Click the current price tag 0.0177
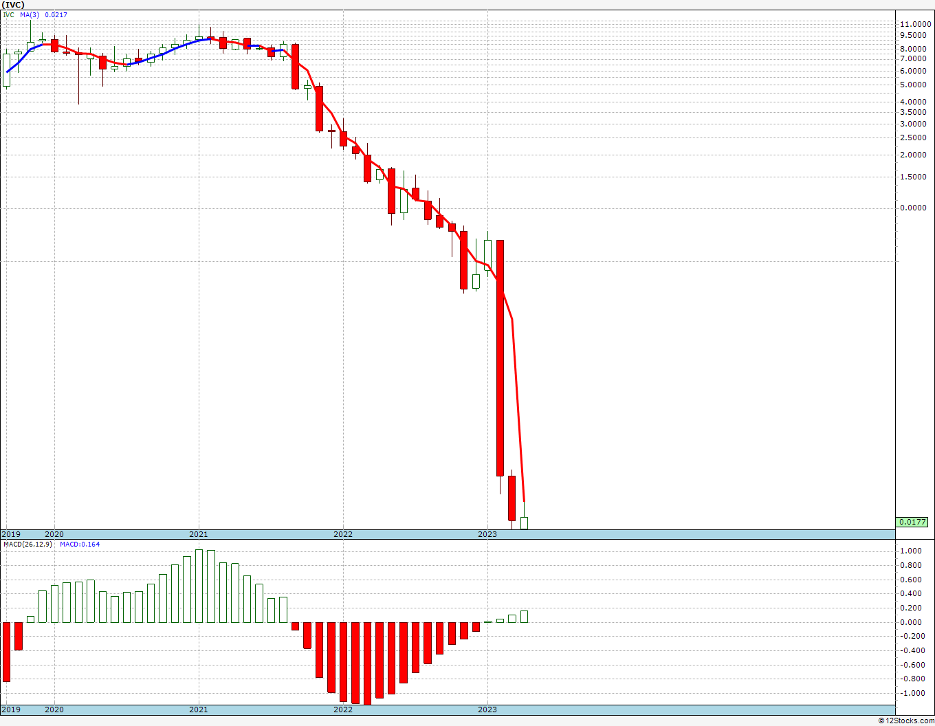Screen dimensions: 935x726 pos(912,522)
